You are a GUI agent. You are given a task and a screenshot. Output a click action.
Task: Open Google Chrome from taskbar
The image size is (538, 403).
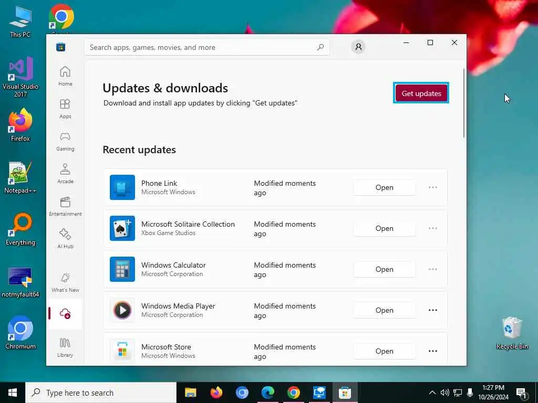point(293,393)
